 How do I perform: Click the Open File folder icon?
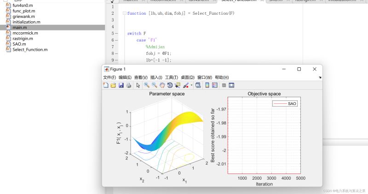point(113,85)
